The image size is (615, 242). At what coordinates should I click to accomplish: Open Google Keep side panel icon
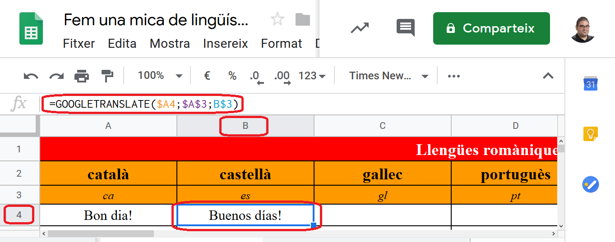coord(590,134)
